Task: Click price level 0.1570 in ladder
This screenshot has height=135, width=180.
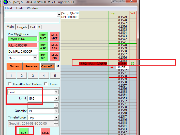Action: (x=123, y=45)
